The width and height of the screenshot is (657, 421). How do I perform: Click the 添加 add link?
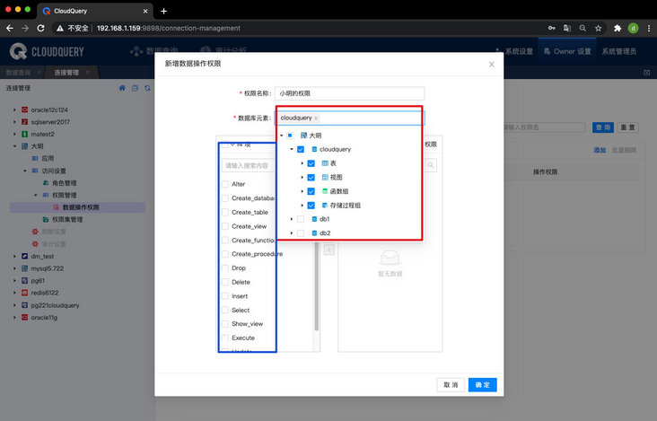pyautogui.click(x=600, y=150)
